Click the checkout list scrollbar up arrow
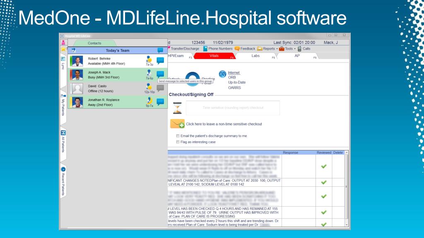This screenshot has width=424, height=238. point(347,153)
